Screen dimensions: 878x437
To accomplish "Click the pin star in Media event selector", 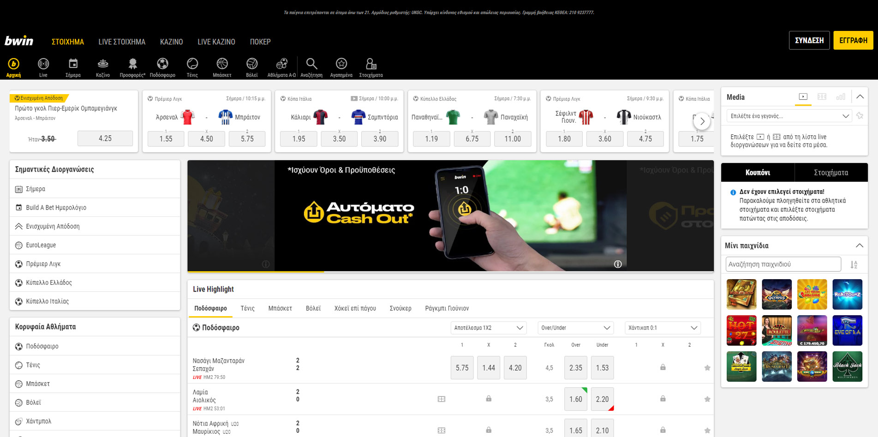I will 860,116.
